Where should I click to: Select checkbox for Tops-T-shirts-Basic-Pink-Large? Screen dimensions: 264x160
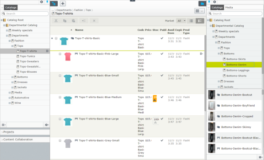coord(60,54)
